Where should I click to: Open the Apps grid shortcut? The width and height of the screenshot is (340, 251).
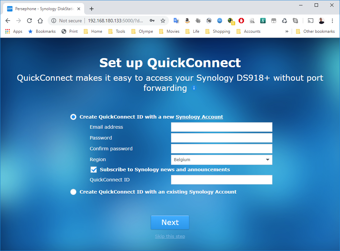pos(14,31)
